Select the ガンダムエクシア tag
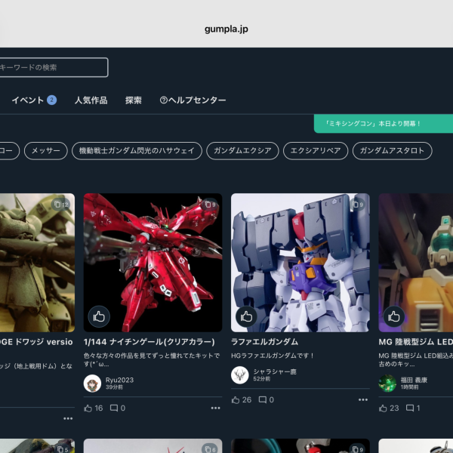This screenshot has width=453, height=453. (242, 150)
